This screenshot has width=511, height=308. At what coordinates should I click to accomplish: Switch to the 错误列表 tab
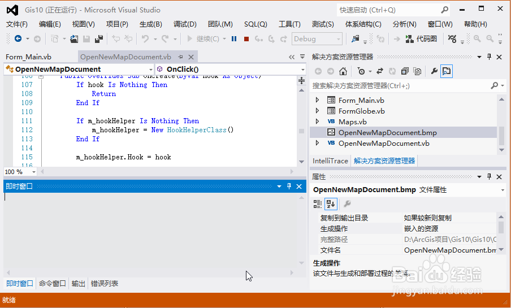(x=105, y=284)
